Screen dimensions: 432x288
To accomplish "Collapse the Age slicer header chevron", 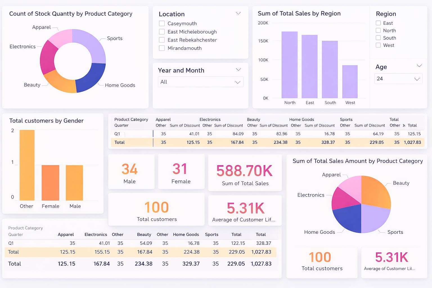I will point(419,66).
